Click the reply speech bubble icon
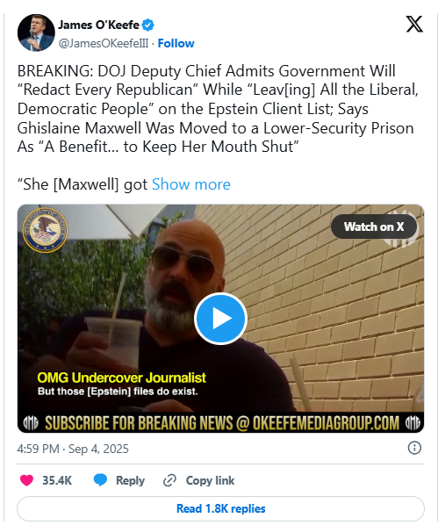Image resolution: width=438 pixels, height=525 pixels. 100,480
